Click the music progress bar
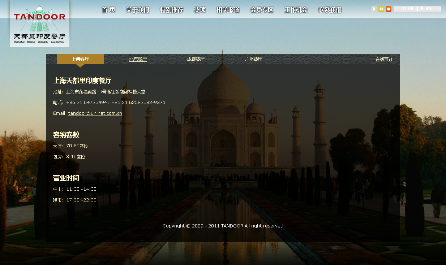446x265 pixels. tap(417, 9)
